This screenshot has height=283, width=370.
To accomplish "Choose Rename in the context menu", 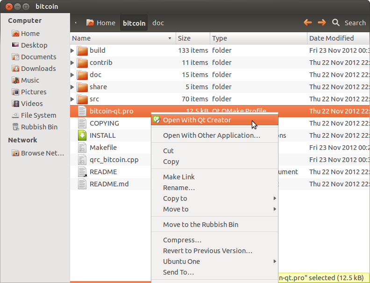I will tap(215, 188).
